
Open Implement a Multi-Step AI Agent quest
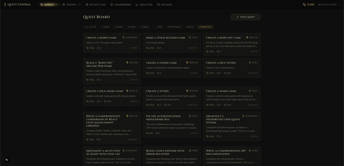point(112,156)
